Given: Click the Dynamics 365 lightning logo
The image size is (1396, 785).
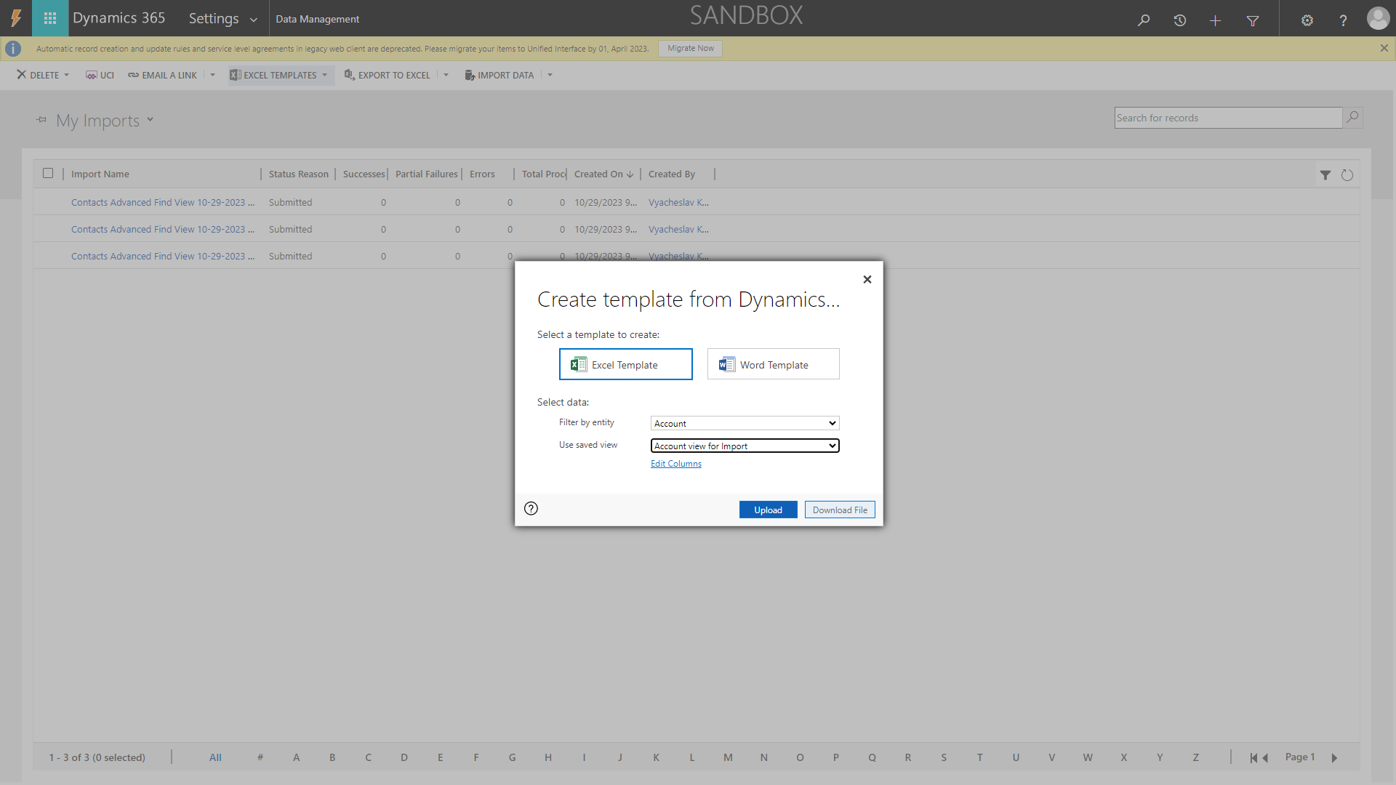Looking at the screenshot, I should (x=16, y=18).
